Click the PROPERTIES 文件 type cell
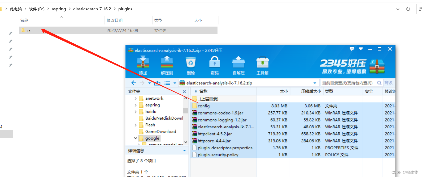Image resolution: width=422 pixels, height=177 pixels. click(342, 148)
